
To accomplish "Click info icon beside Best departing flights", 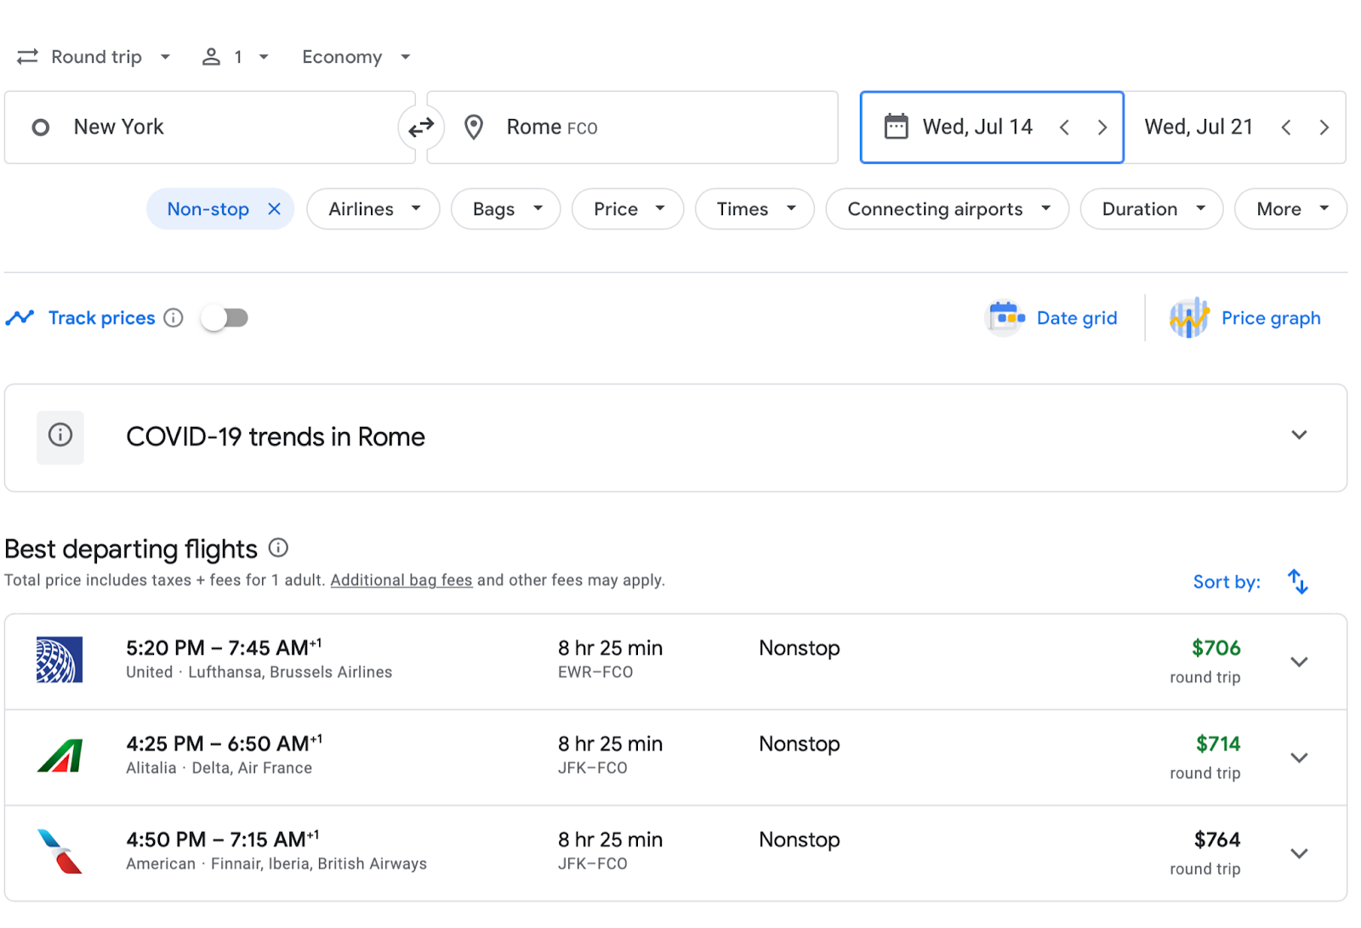I will (x=278, y=548).
